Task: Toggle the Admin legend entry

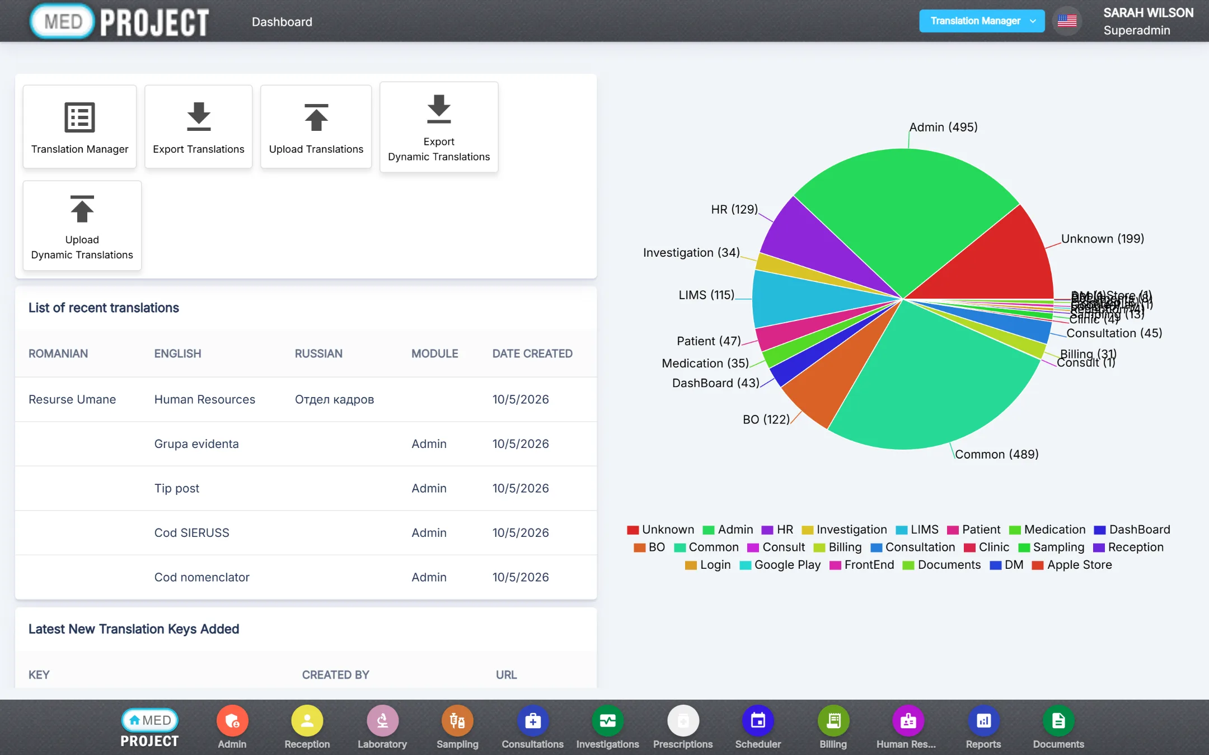Action: point(728,530)
